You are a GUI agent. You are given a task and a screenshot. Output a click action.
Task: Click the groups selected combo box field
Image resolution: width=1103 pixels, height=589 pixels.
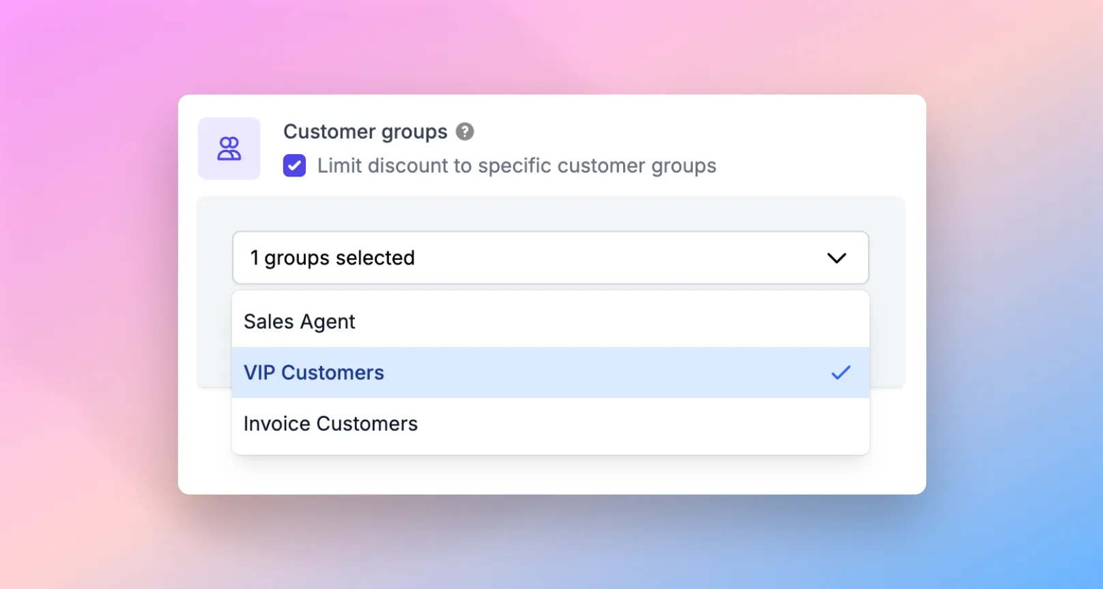550,258
